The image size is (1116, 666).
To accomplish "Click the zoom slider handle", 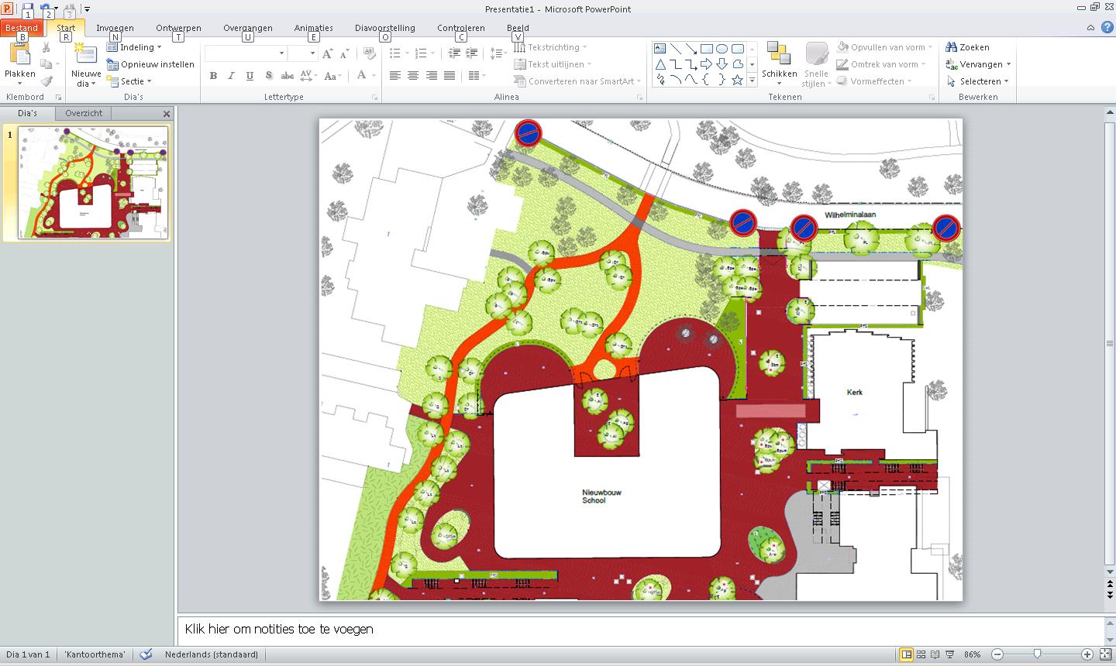I will pyautogui.click(x=1037, y=654).
